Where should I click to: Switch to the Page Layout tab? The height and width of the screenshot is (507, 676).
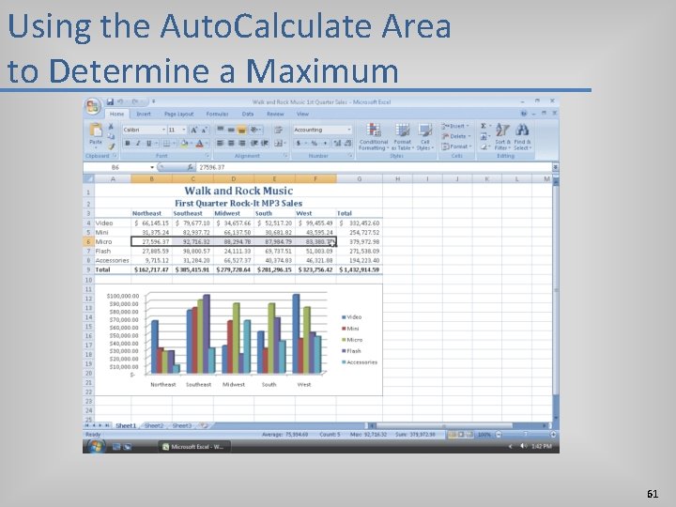(x=179, y=115)
